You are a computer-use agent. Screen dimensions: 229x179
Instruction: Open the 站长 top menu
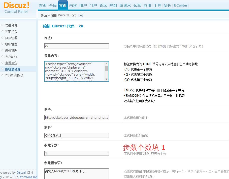tap(167, 6)
